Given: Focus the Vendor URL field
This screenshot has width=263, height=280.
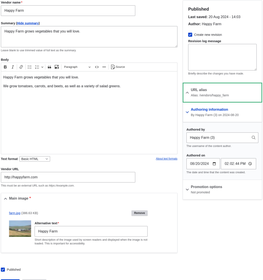Looking at the screenshot, I should tap(68, 177).
